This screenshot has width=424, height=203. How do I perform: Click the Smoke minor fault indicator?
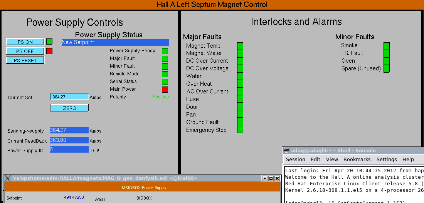pos(386,46)
